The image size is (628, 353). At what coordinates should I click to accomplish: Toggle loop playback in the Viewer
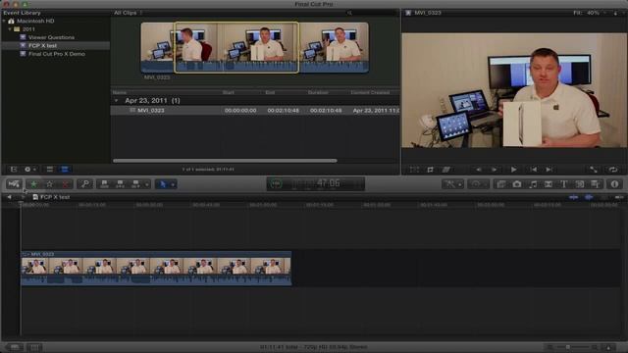(x=612, y=170)
